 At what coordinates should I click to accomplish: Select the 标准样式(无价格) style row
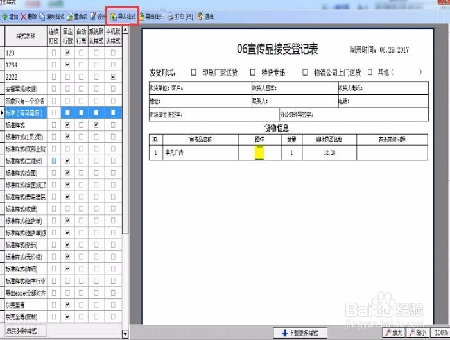26,257
